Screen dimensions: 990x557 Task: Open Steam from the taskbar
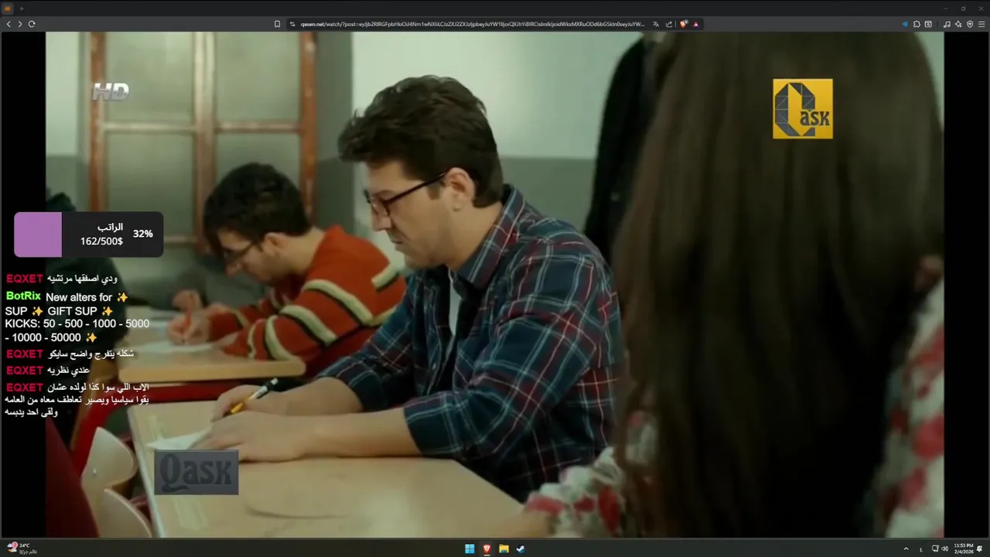(521, 549)
